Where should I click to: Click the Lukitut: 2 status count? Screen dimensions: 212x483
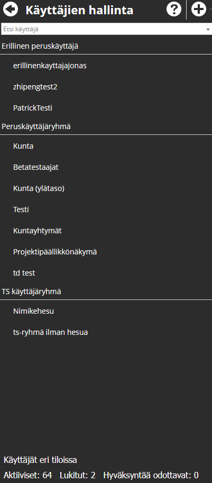click(78, 475)
